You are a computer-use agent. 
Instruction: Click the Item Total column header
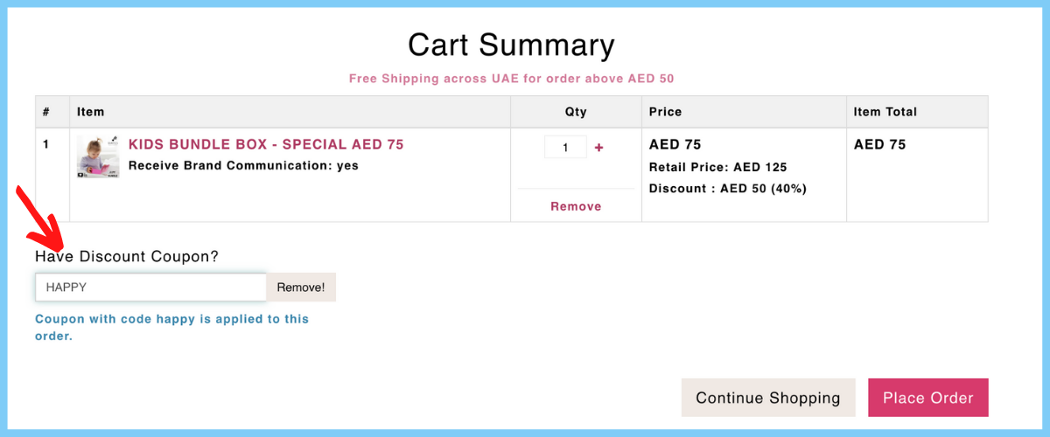pyautogui.click(x=885, y=112)
